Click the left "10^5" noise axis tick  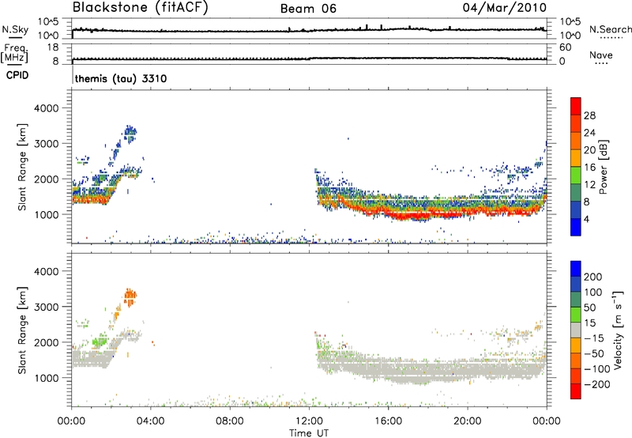point(48,22)
